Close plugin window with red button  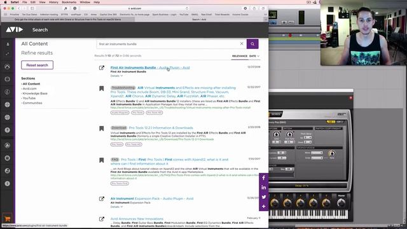(x=350, y=98)
